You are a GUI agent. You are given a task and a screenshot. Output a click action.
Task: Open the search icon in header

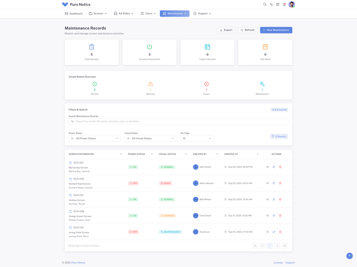click(x=265, y=4)
